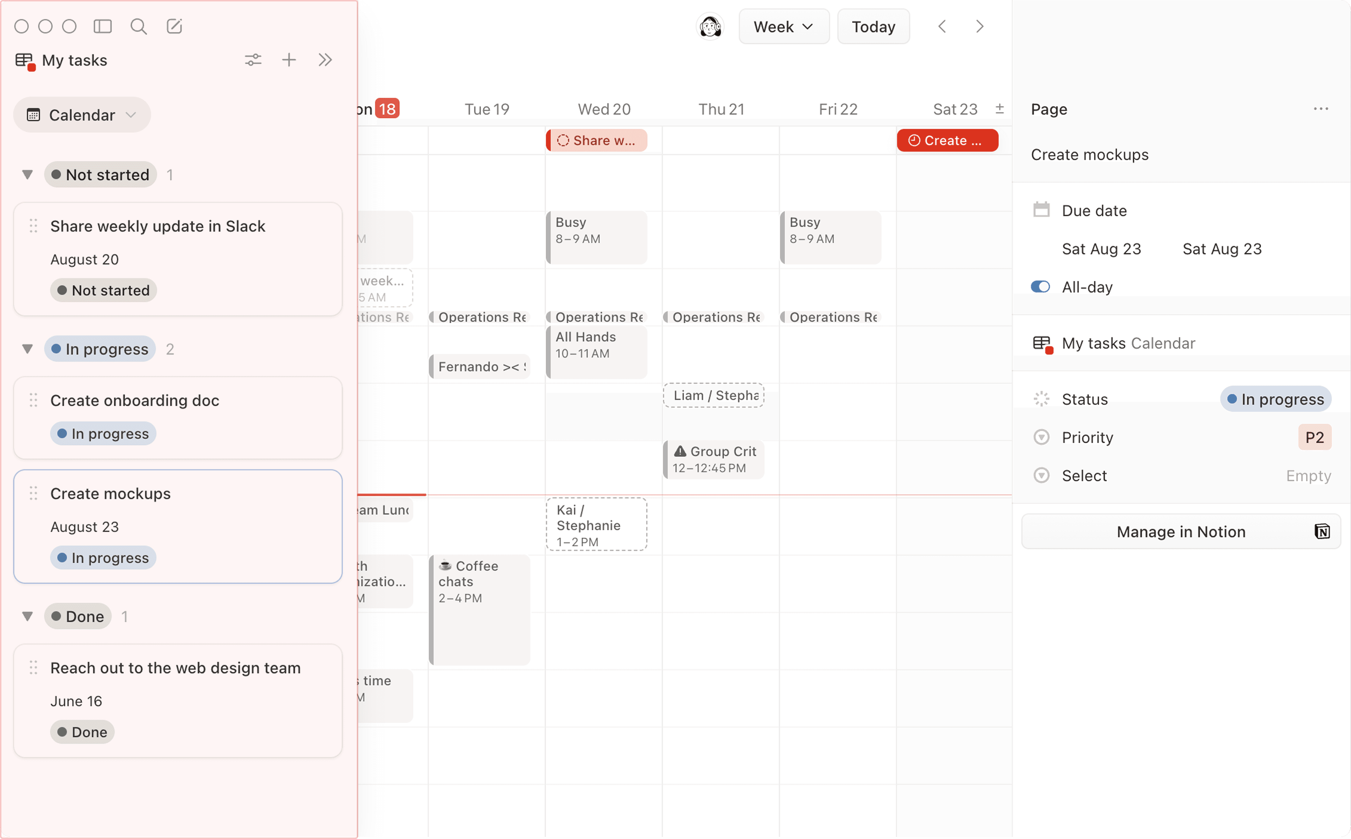Click the Notion icon in Manage button

[x=1321, y=531]
